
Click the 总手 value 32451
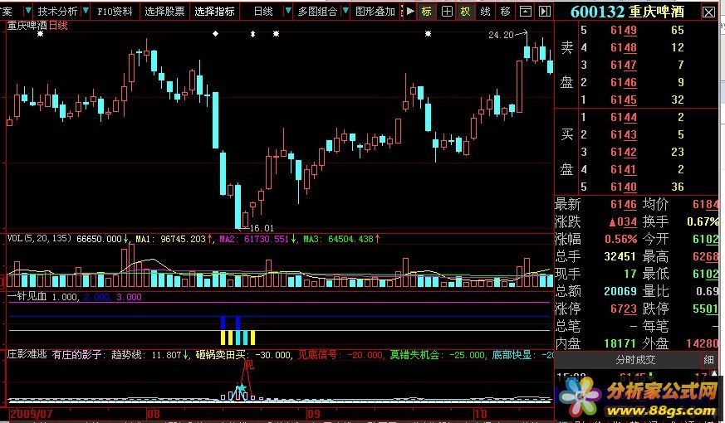click(x=620, y=257)
